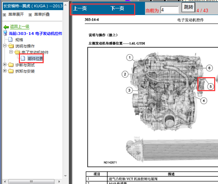The height and width of the screenshot is (184, 218).
Task: Click the N0142671 figure code
Action: coord(110,162)
